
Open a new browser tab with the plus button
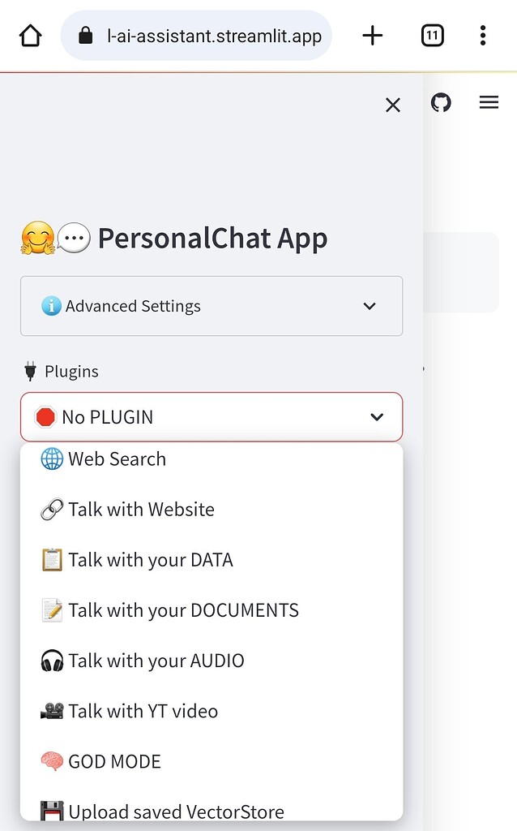pos(372,35)
